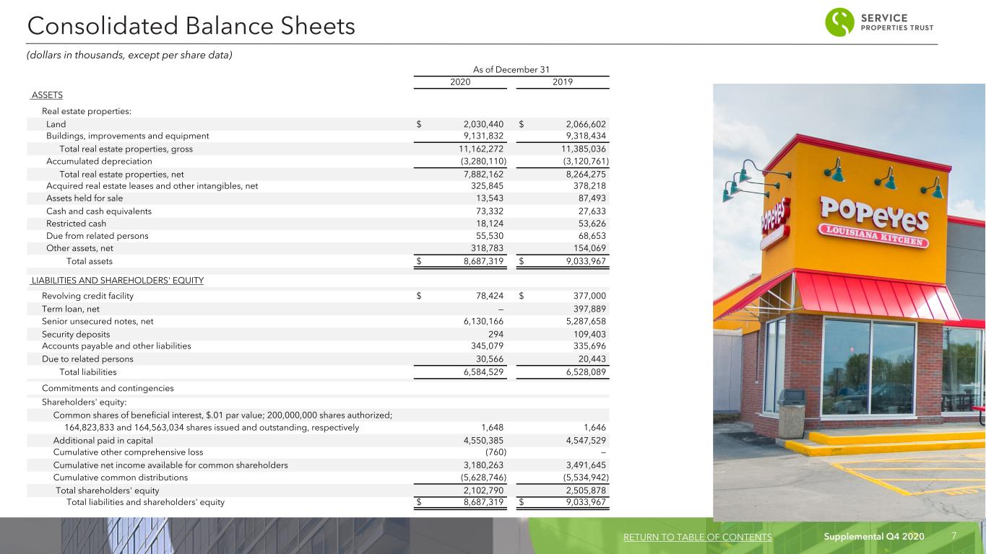Click the SERVICE PROPERTIES TRUST wordmark text
Screen dimensions: 986x554
click(x=897, y=22)
